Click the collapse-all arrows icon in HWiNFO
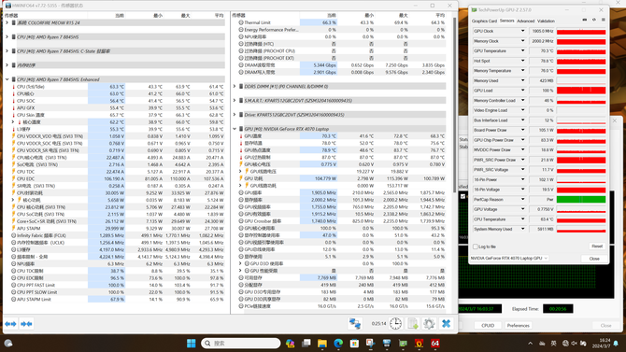This screenshot has width=626, height=352. 26,324
